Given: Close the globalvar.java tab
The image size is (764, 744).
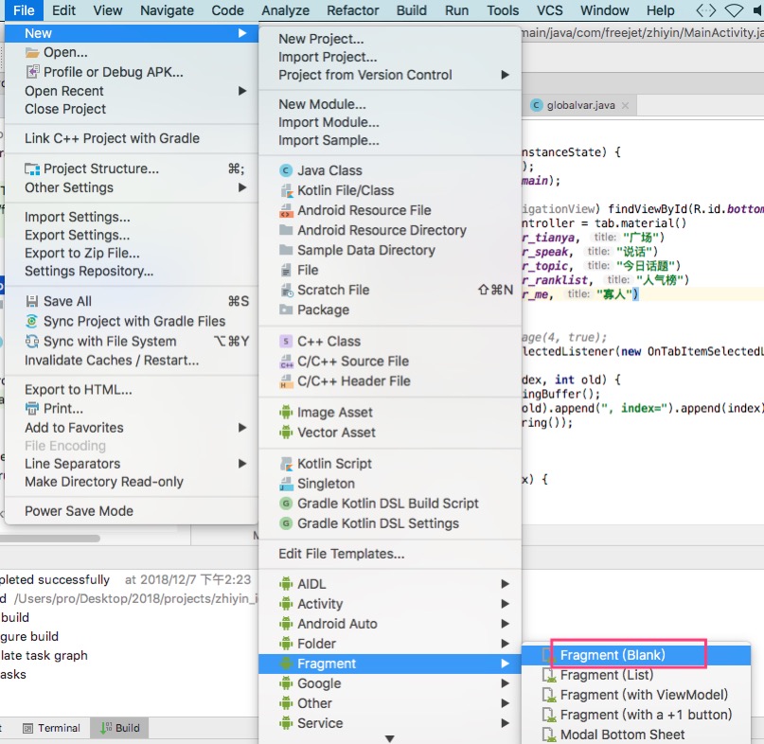Looking at the screenshot, I should pos(625,105).
